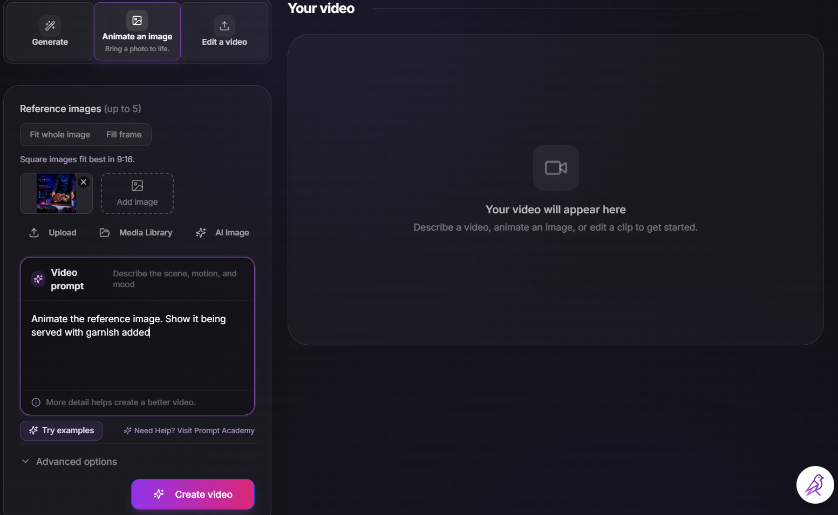
Task: Click the Add image placeholder icon
Action: click(x=138, y=186)
